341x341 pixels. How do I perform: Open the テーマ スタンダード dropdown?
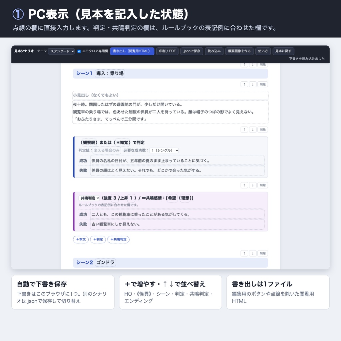61,51
